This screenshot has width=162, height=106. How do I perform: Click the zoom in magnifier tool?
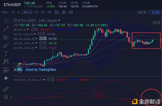[x=6, y=97]
